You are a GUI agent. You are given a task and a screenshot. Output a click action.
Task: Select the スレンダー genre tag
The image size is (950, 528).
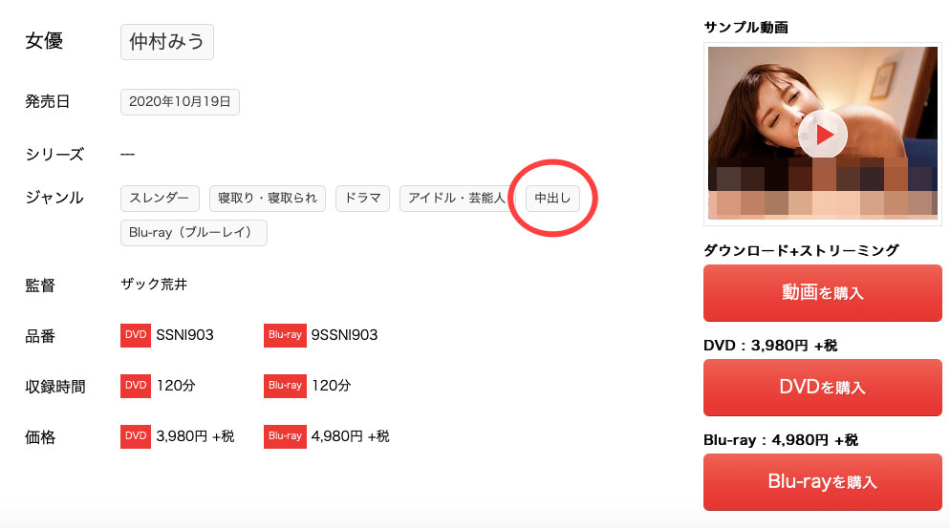coord(160,199)
